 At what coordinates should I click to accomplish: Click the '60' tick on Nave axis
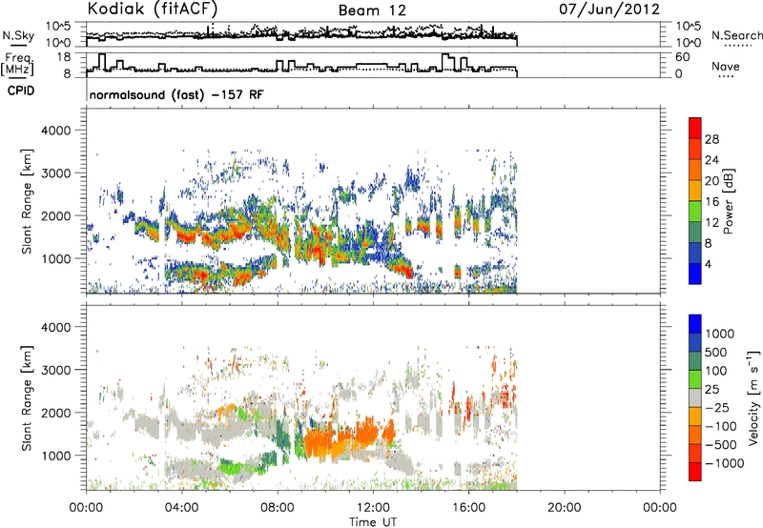tap(682, 57)
